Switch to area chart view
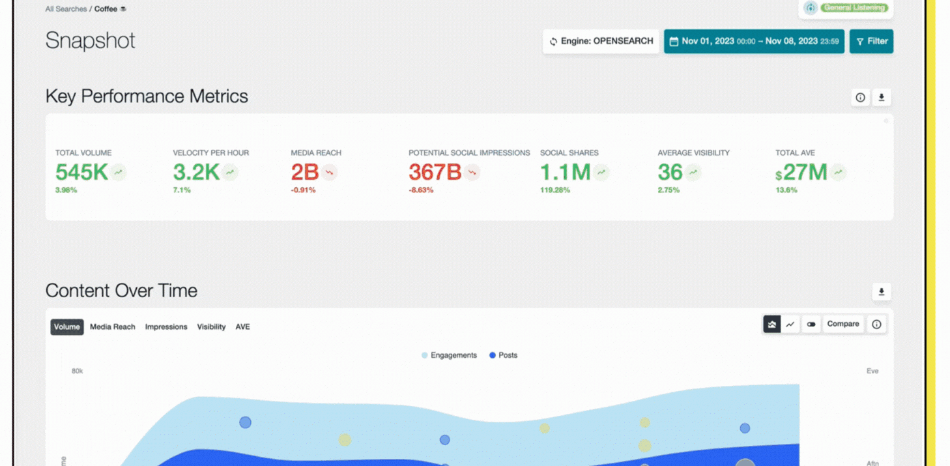This screenshot has width=950, height=466. [772, 324]
